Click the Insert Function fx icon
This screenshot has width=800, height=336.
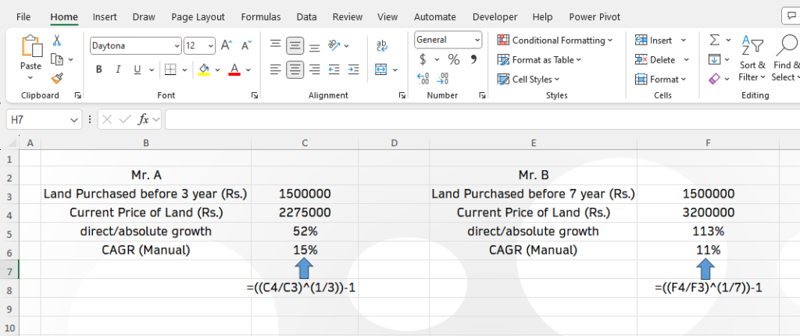tap(144, 120)
